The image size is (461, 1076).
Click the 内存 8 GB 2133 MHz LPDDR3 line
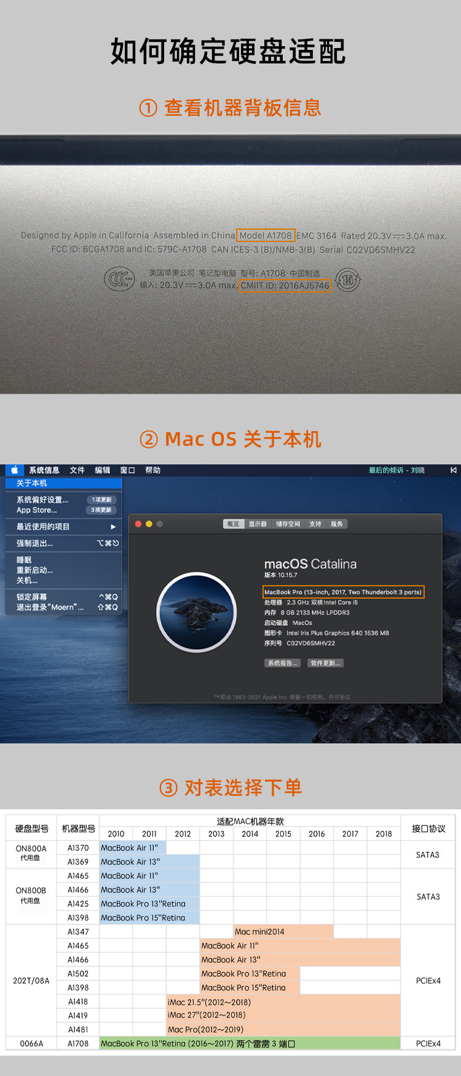click(x=307, y=613)
